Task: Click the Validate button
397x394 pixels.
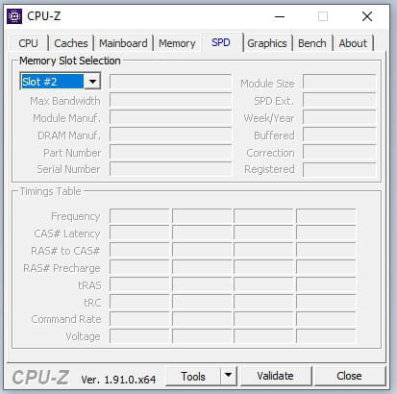Action: [276, 376]
